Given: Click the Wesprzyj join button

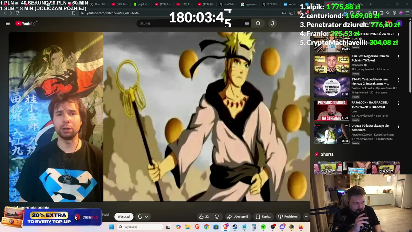Looking at the screenshot, I should [x=124, y=217].
